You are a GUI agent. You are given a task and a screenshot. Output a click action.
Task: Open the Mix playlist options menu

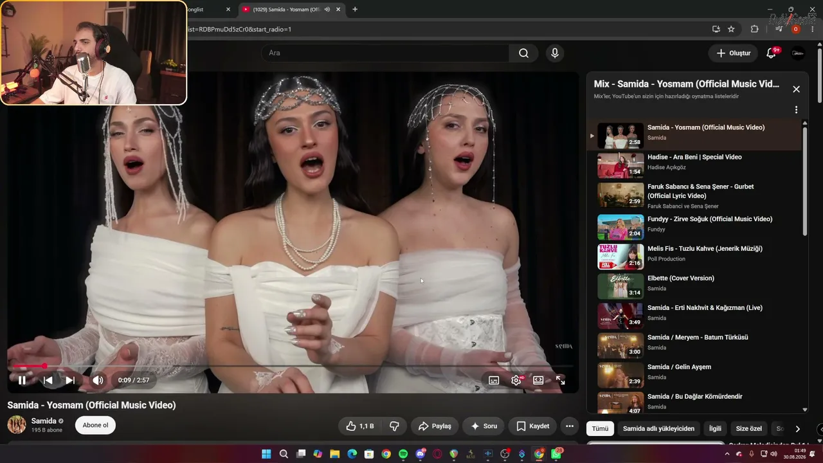tap(796, 110)
